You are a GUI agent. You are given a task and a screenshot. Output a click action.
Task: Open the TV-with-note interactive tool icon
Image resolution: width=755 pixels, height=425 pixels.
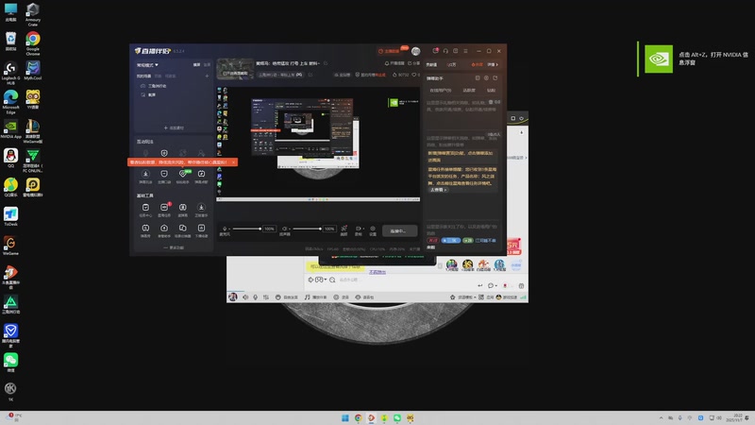tap(201, 176)
